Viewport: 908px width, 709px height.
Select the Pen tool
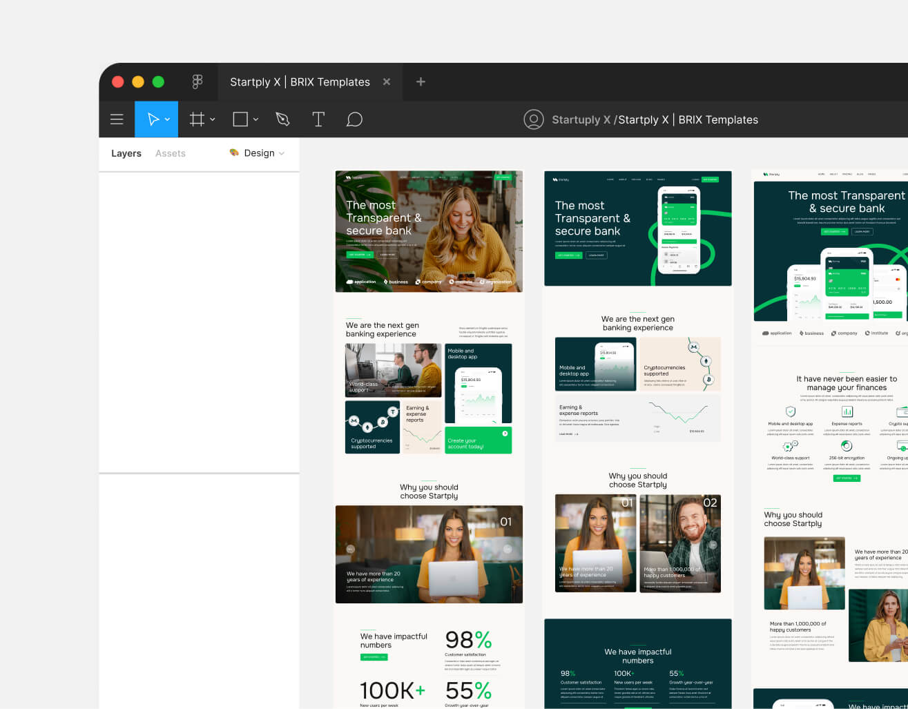(282, 119)
